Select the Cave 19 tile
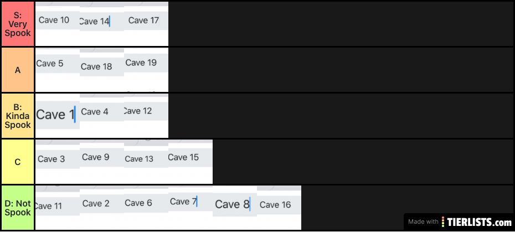 click(x=146, y=70)
